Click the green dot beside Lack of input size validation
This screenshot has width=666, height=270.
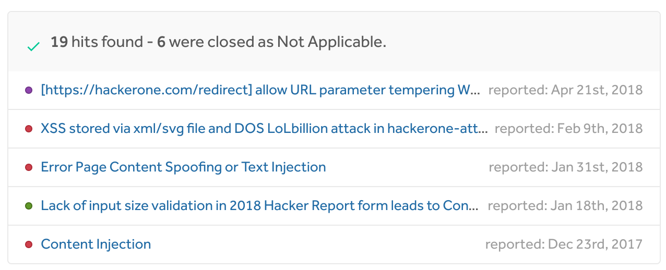(x=29, y=206)
